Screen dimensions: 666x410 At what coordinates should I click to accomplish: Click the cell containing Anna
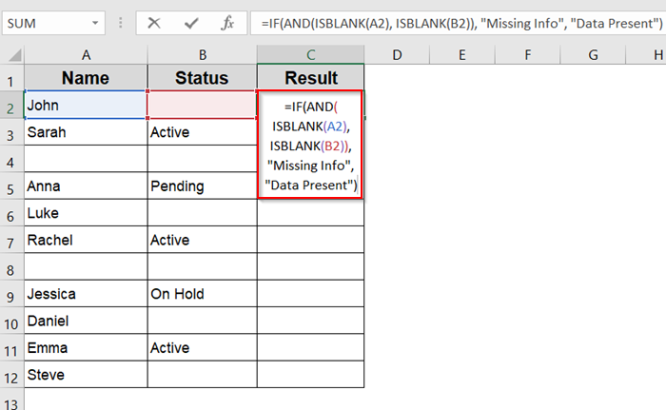(x=86, y=186)
